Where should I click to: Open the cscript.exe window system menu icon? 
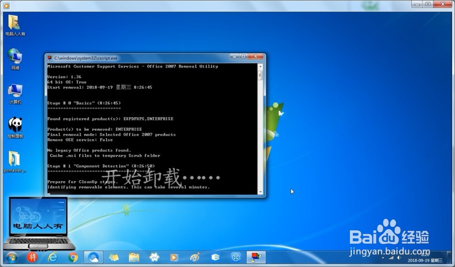50,58
